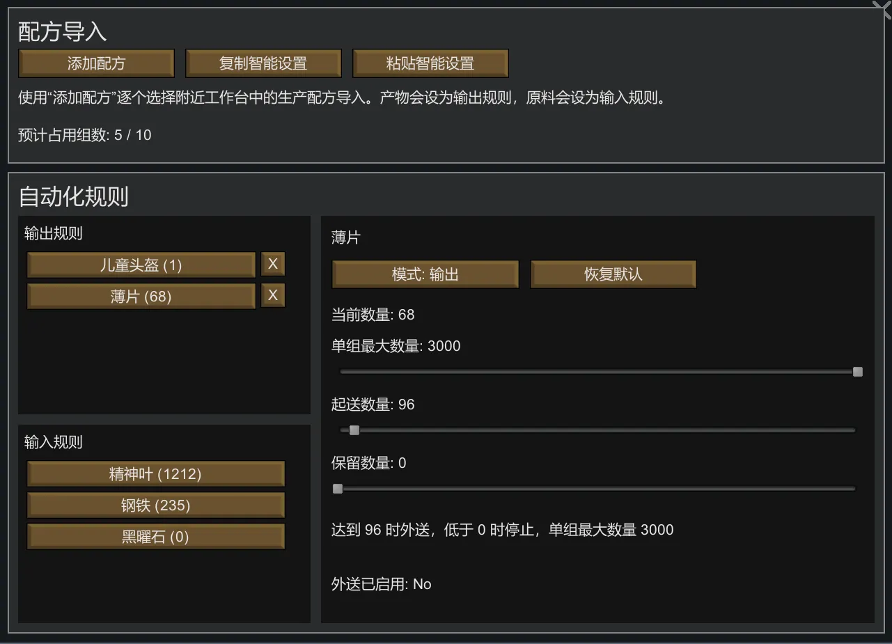Click the 起送数量 slider handle
This screenshot has width=892, height=644.
tap(354, 430)
